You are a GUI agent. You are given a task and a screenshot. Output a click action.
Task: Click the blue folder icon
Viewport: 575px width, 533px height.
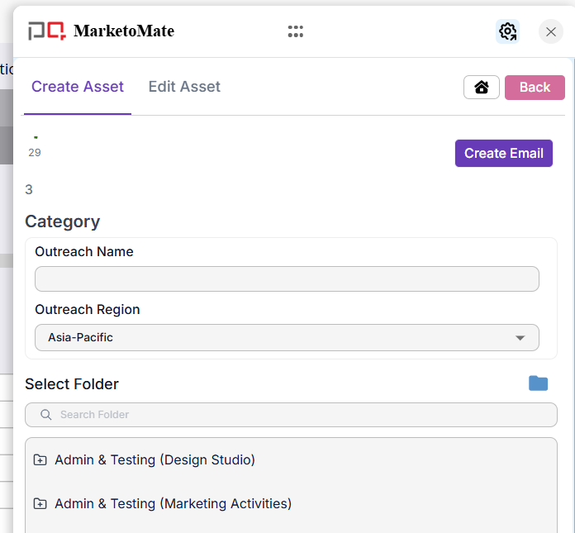pos(539,383)
